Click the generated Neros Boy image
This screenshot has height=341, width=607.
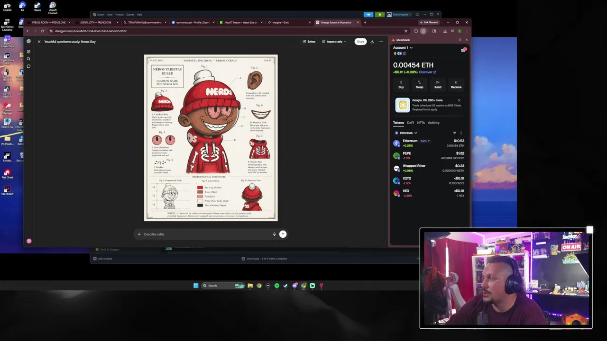tap(211, 138)
